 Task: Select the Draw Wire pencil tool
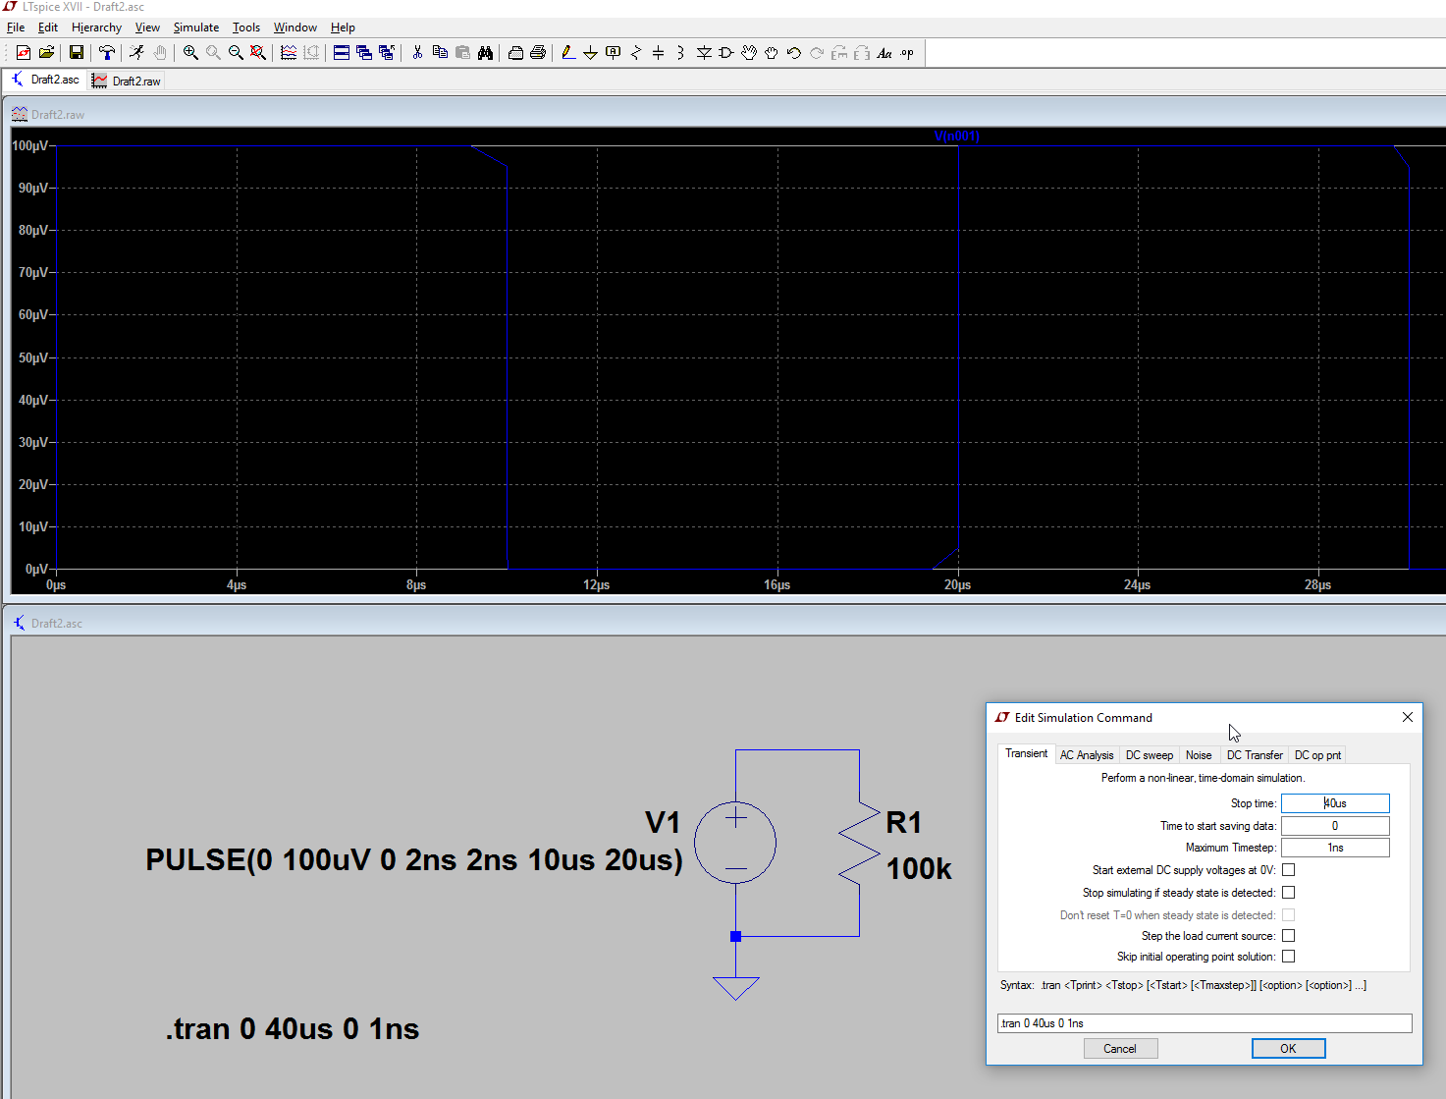[x=567, y=53]
